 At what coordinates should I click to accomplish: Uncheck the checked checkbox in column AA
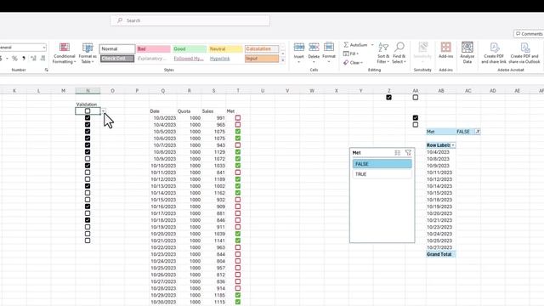[x=416, y=118]
